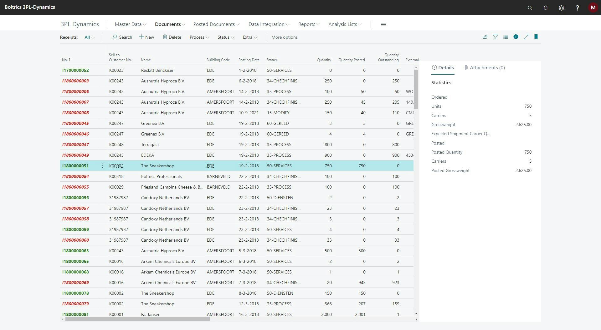Switch to the Attachments (0) tab

point(485,68)
